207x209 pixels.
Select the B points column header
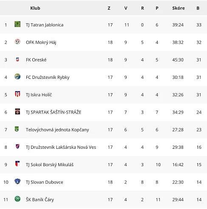coord(198,8)
